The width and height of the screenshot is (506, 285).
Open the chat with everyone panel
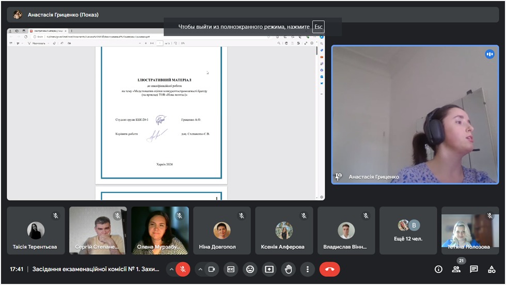click(x=473, y=269)
